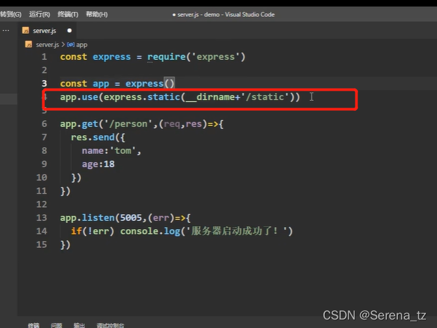Click line number 1 in the gutter

pos(44,57)
